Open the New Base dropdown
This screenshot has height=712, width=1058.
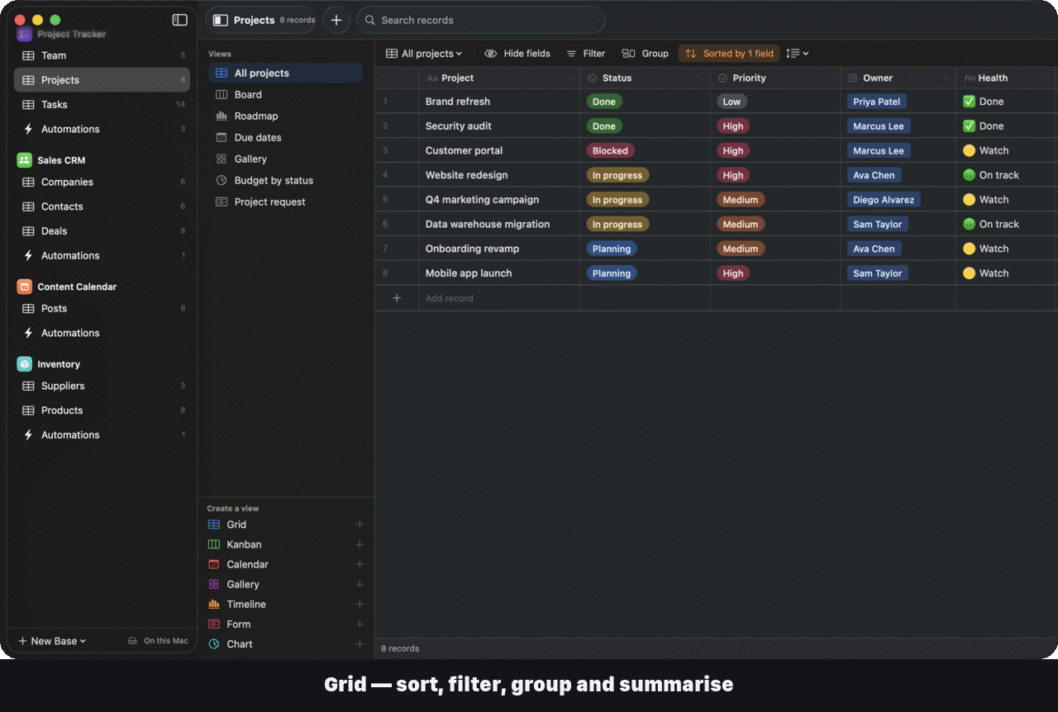click(x=52, y=641)
